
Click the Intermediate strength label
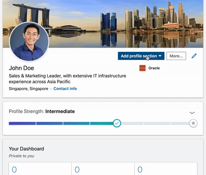pyautogui.click(x=60, y=112)
